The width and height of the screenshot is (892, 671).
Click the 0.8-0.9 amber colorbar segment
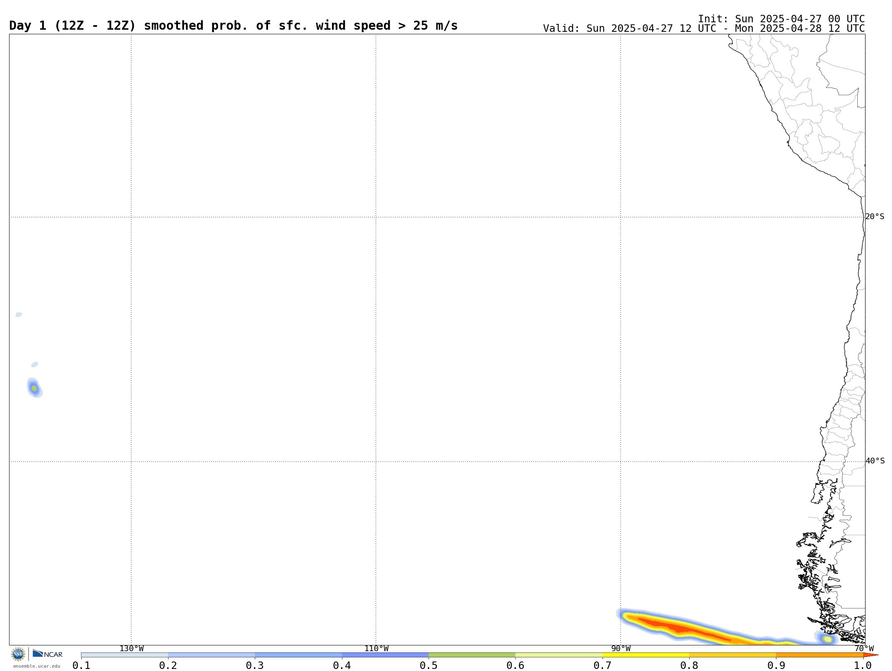pyautogui.click(x=733, y=655)
